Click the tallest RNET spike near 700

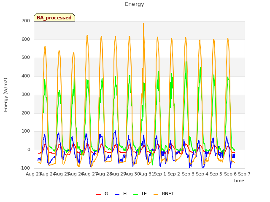[x=143, y=24]
